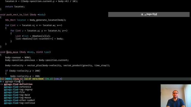The image size is (191, 107).
Task: Click the key-display overlay showing tags-find
Action: [149, 14]
